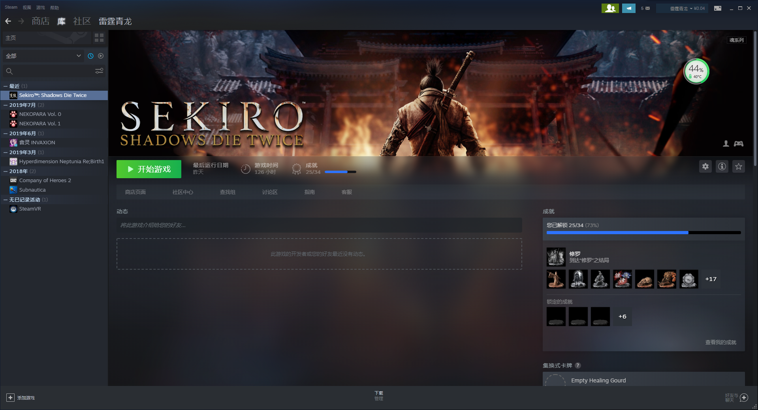The image size is (758, 410).
Task: Open the 雷霆青龙 profile tab
Action: pyautogui.click(x=115, y=21)
